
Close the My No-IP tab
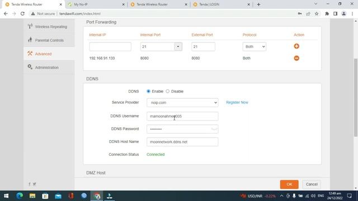click(x=123, y=4)
